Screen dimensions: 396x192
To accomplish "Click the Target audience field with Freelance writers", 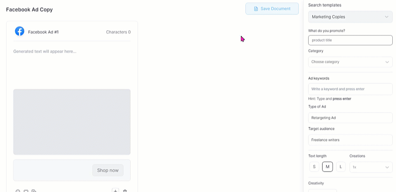I will point(350,140).
